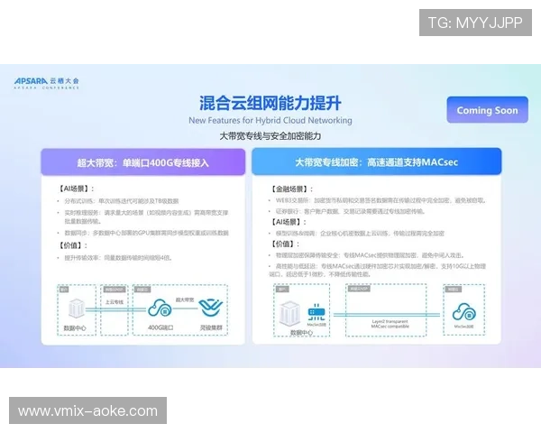
Task: Select 【价值】 heading in the MACsec panel
Action: 285,244
